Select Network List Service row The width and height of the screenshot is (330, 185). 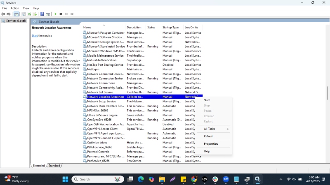142,92
